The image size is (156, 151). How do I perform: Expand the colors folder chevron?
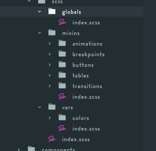pyautogui.click(x=50, y=118)
